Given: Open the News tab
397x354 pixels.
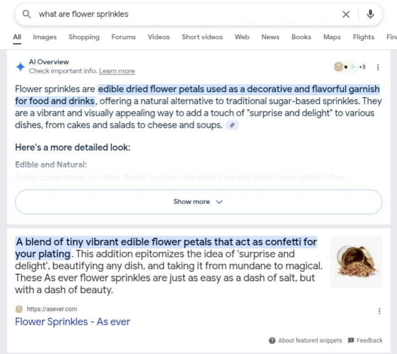Looking at the screenshot, I should (x=270, y=37).
